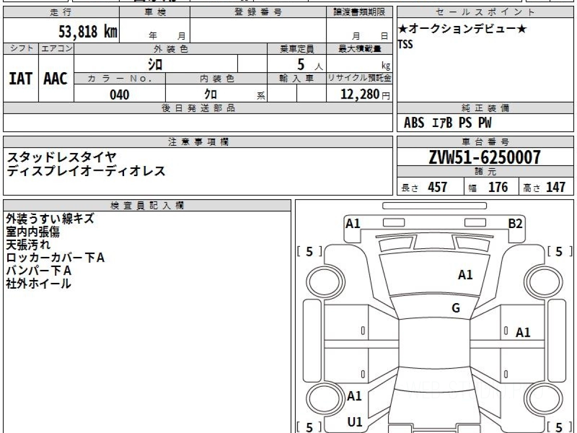Click the 検査員記入欄 header

pos(147,205)
